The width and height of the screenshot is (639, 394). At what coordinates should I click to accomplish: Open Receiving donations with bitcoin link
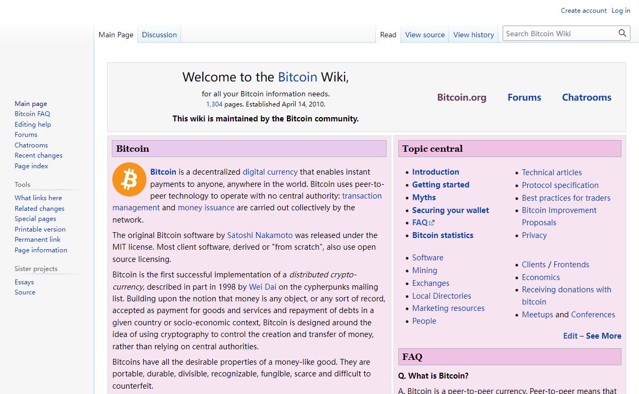click(567, 295)
